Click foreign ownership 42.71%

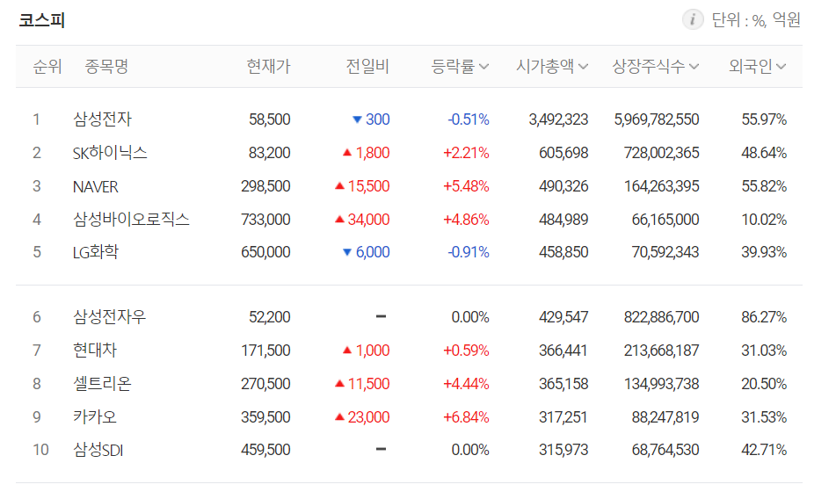[x=764, y=450]
